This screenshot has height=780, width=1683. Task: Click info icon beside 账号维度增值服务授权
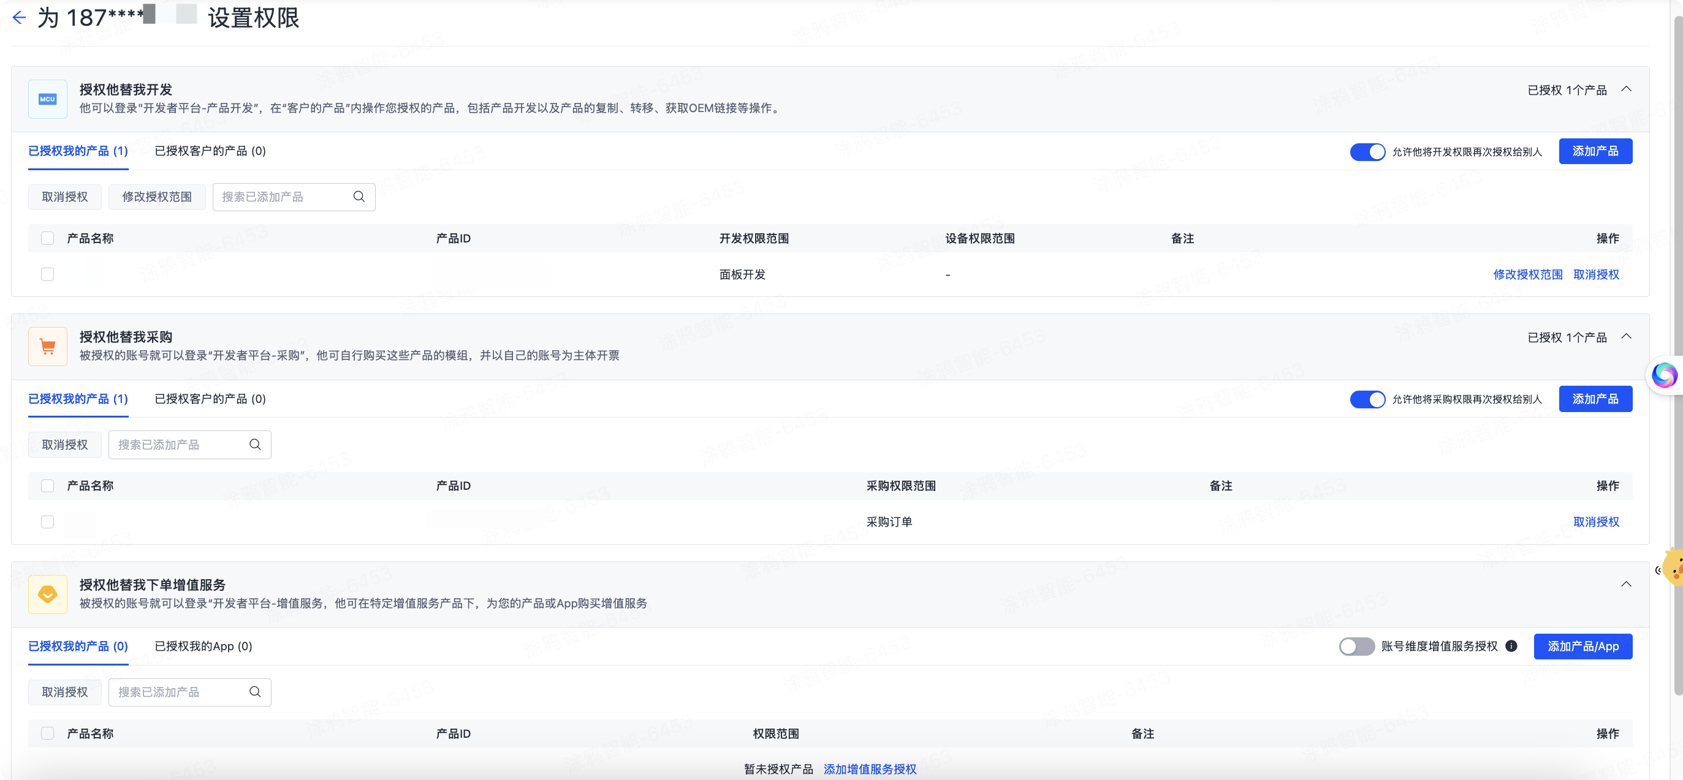coord(1511,645)
